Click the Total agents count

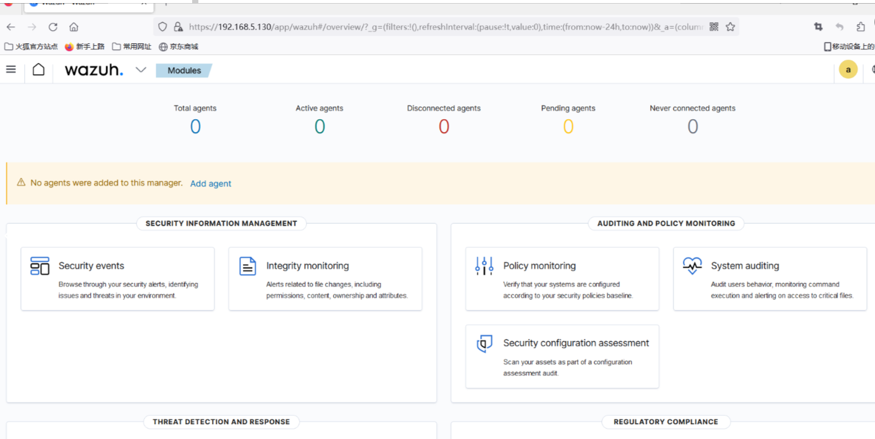pyautogui.click(x=195, y=127)
